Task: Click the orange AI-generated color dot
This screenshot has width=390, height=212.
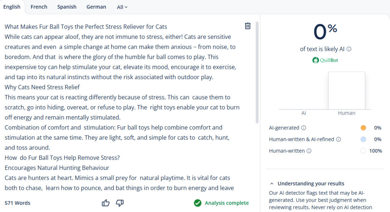Action: click(363, 128)
